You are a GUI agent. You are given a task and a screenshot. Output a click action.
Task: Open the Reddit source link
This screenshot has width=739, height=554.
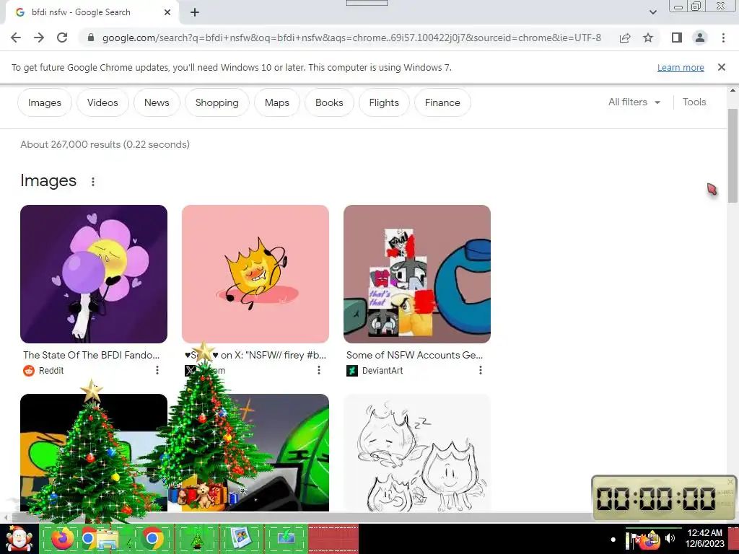pyautogui.click(x=51, y=371)
